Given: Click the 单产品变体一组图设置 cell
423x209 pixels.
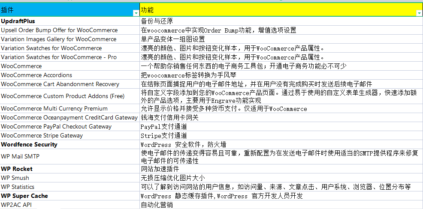Looking at the screenshot, I should 281,39.
